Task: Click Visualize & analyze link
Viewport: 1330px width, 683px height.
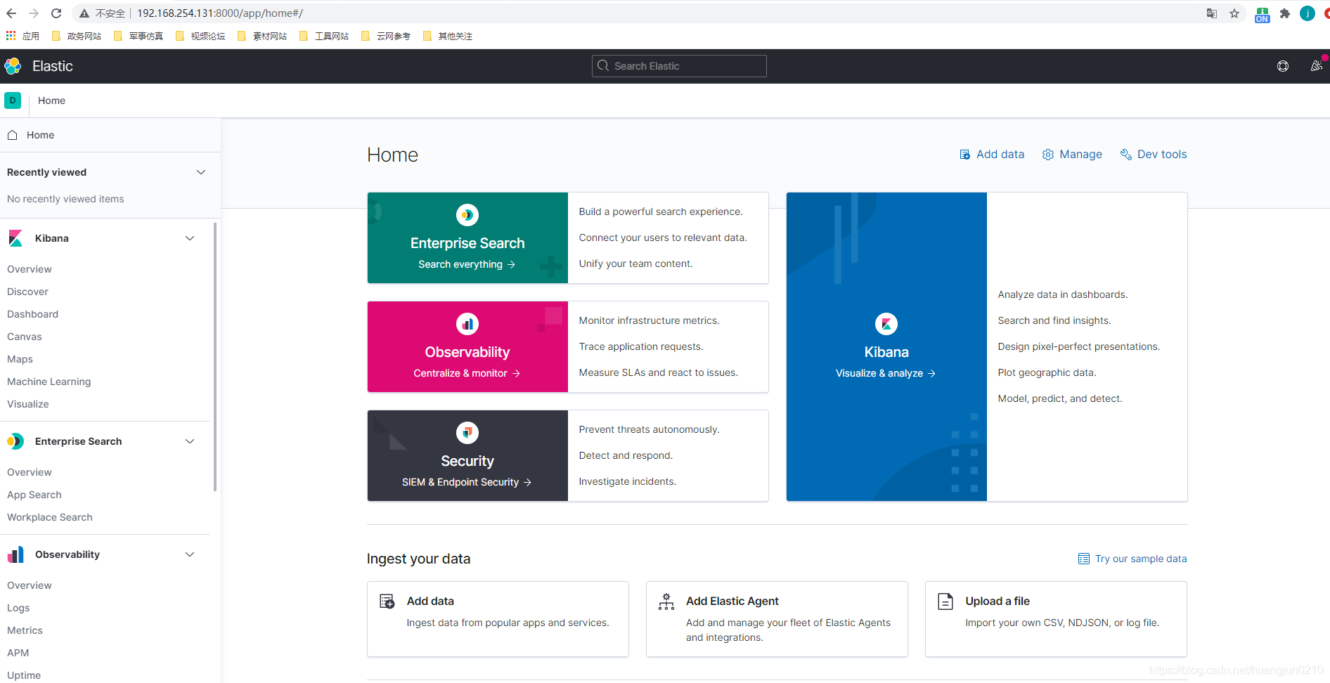Action: tap(886, 373)
